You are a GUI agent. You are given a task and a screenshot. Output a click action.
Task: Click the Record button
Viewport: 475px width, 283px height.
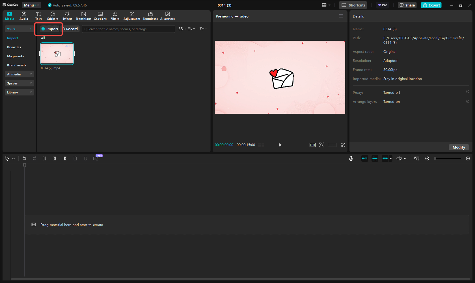tap(70, 29)
